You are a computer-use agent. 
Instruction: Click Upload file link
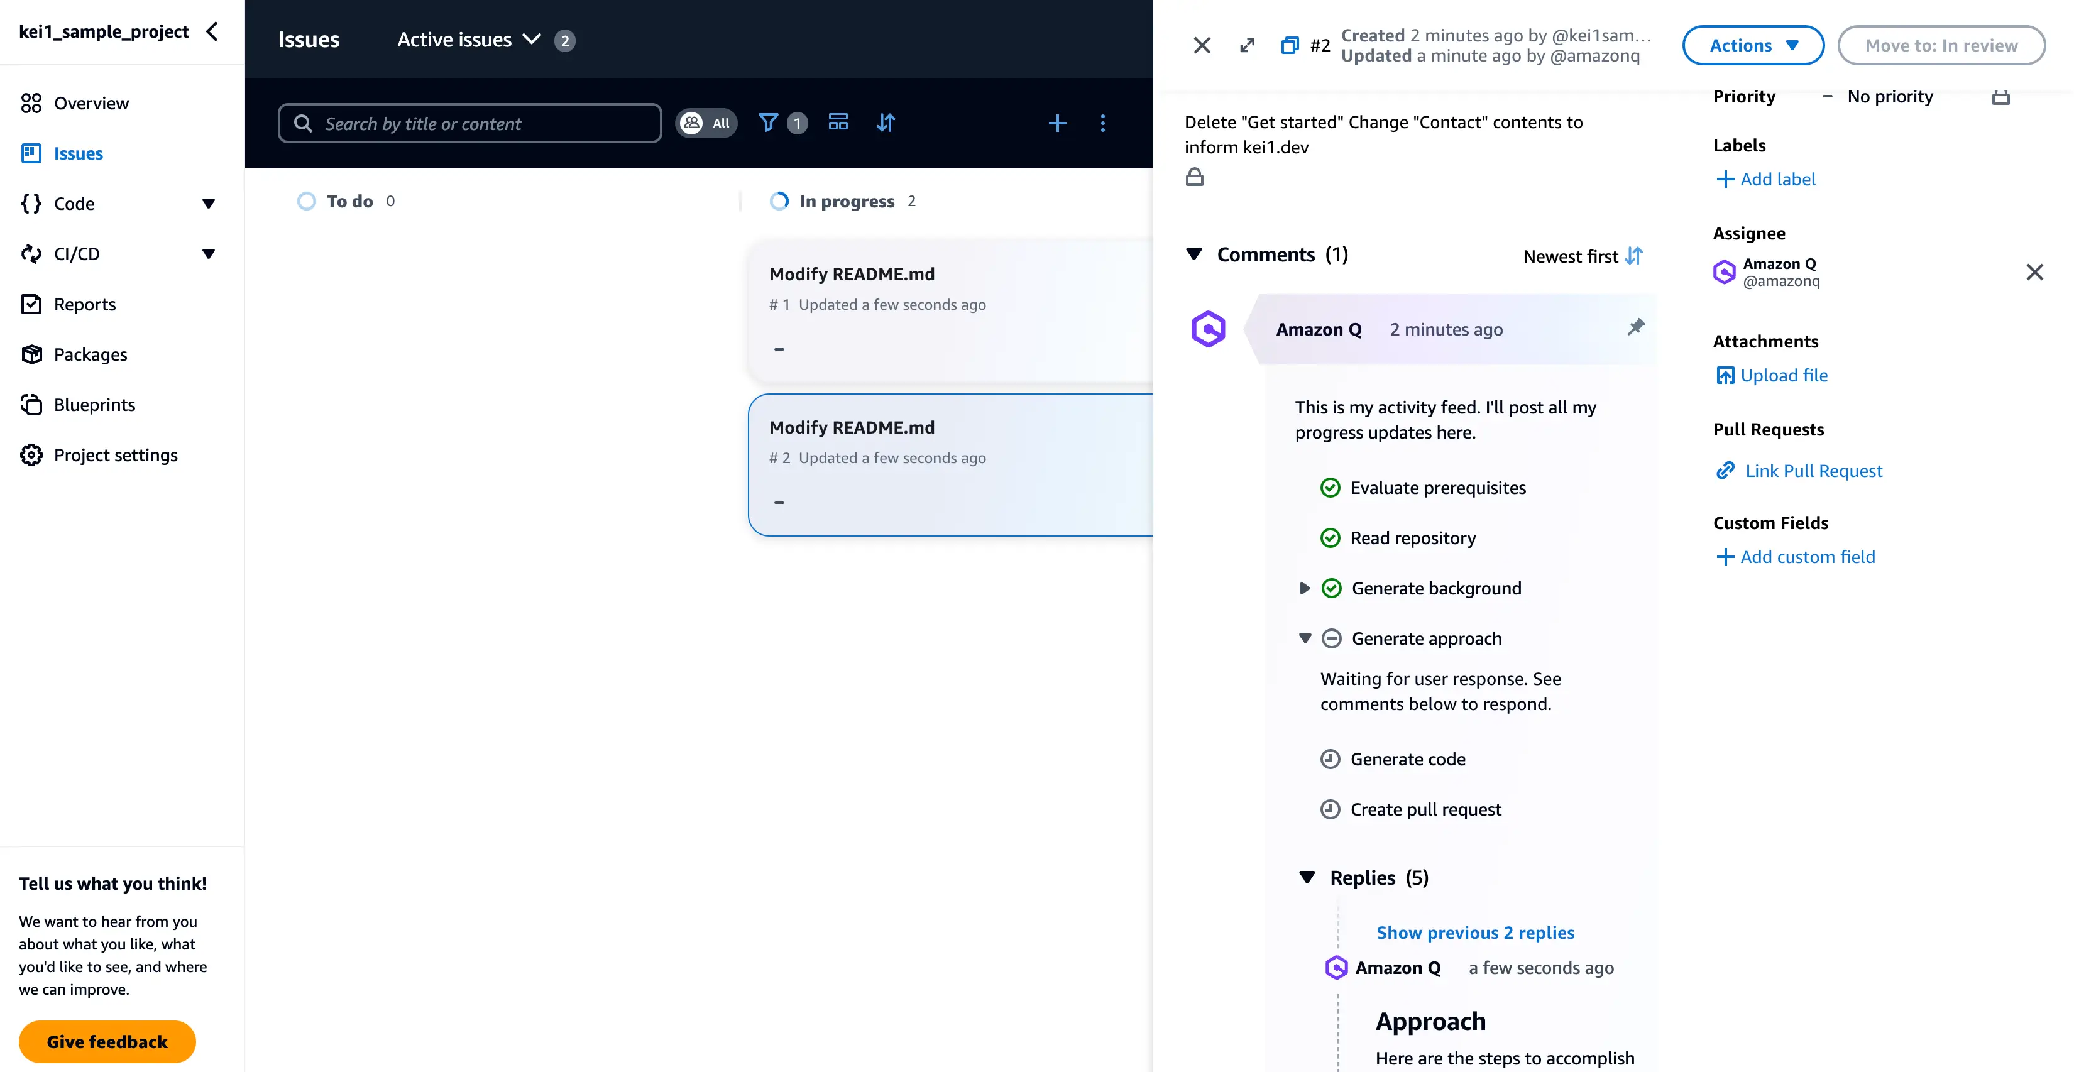[x=1772, y=375]
